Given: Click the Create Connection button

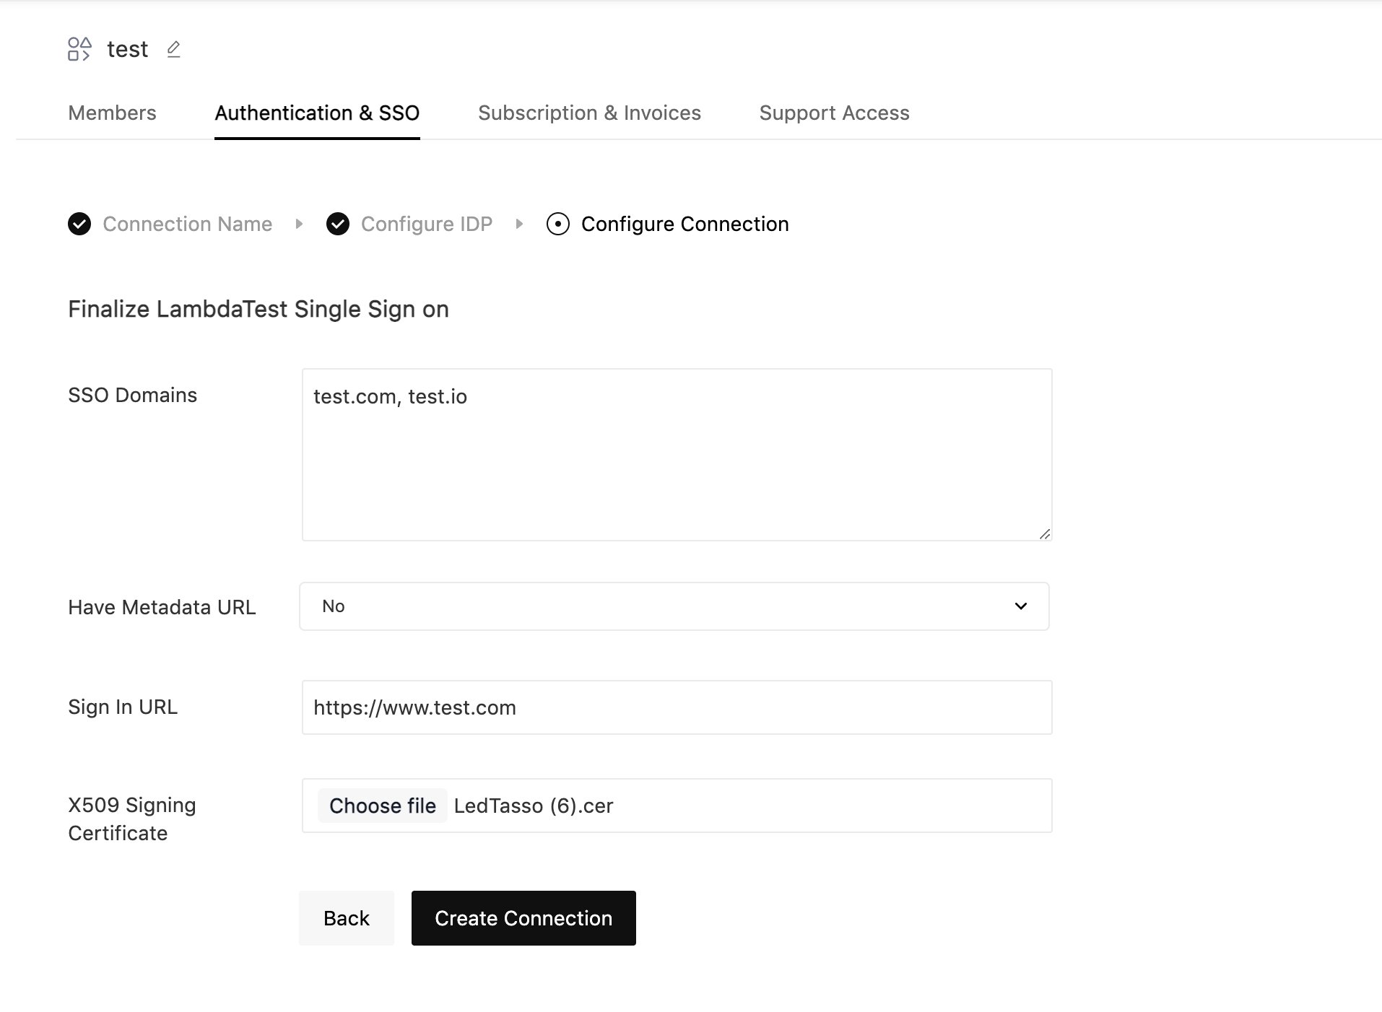Looking at the screenshot, I should click(523, 918).
